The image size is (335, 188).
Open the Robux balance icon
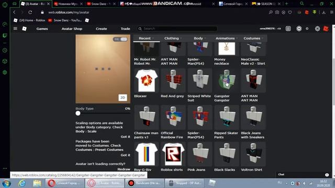[x=299, y=29]
